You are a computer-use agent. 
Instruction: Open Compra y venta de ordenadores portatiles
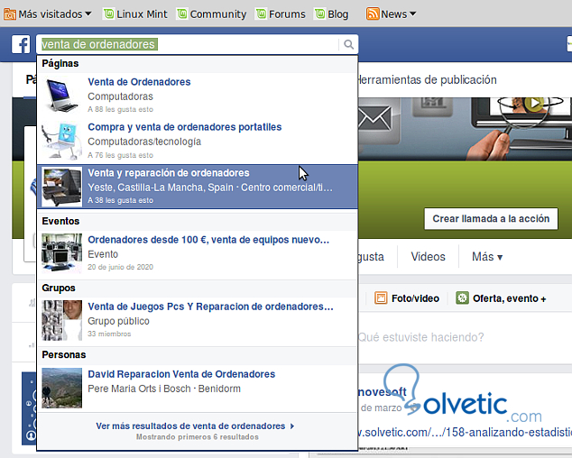[185, 127]
